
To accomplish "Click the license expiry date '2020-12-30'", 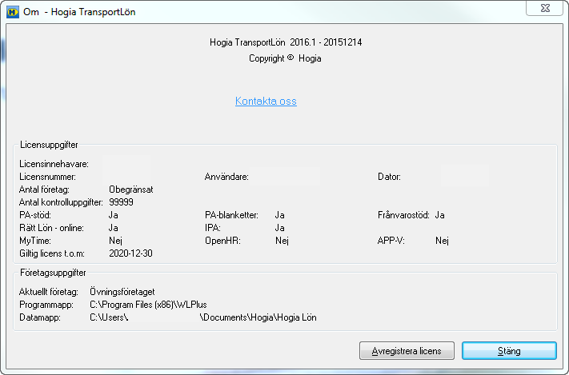I will click(x=130, y=253).
